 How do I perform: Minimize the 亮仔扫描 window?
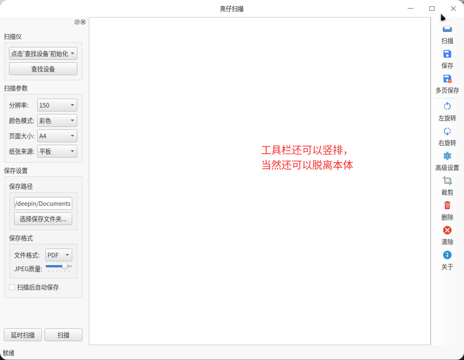pyautogui.click(x=411, y=9)
